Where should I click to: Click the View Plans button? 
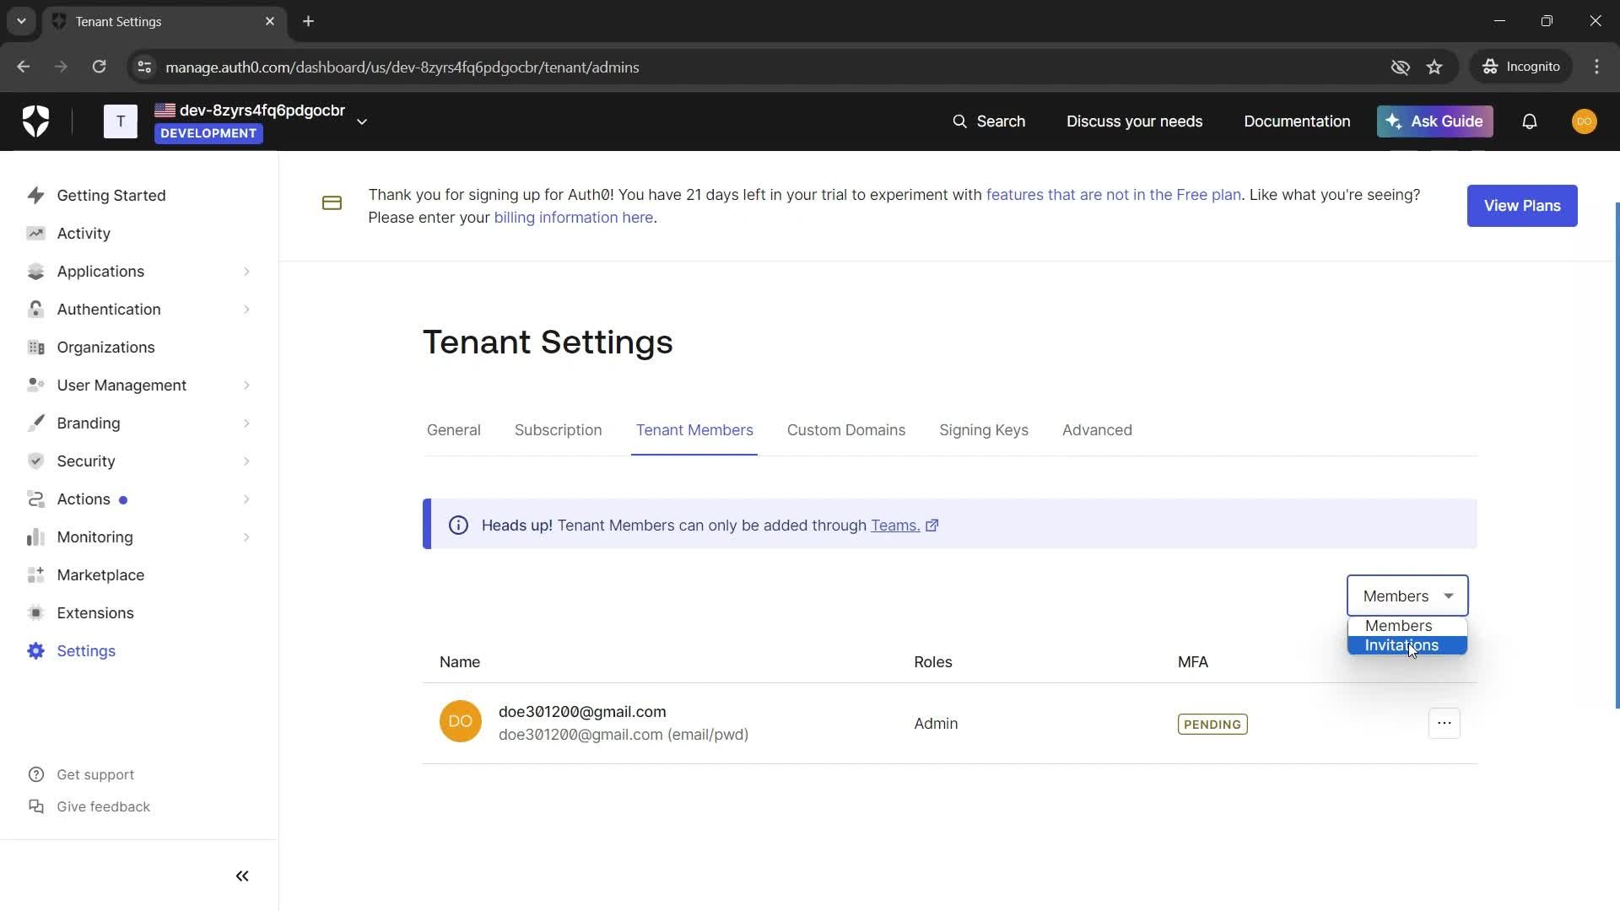click(1521, 206)
